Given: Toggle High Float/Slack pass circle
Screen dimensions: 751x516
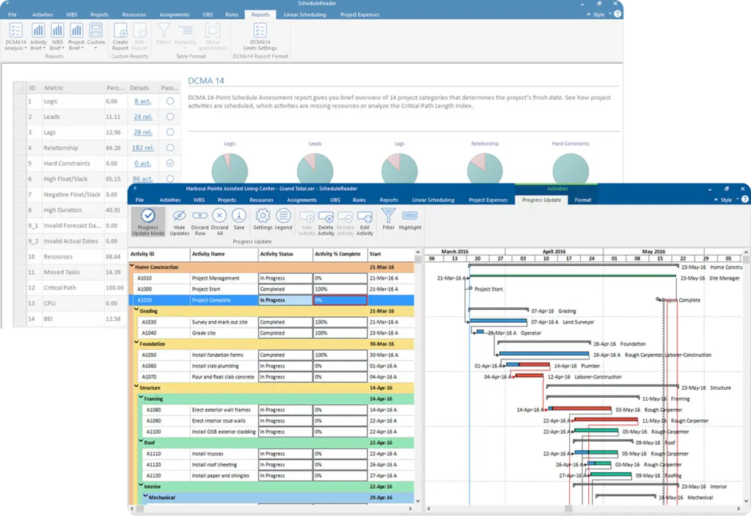Looking at the screenshot, I should coord(170,178).
